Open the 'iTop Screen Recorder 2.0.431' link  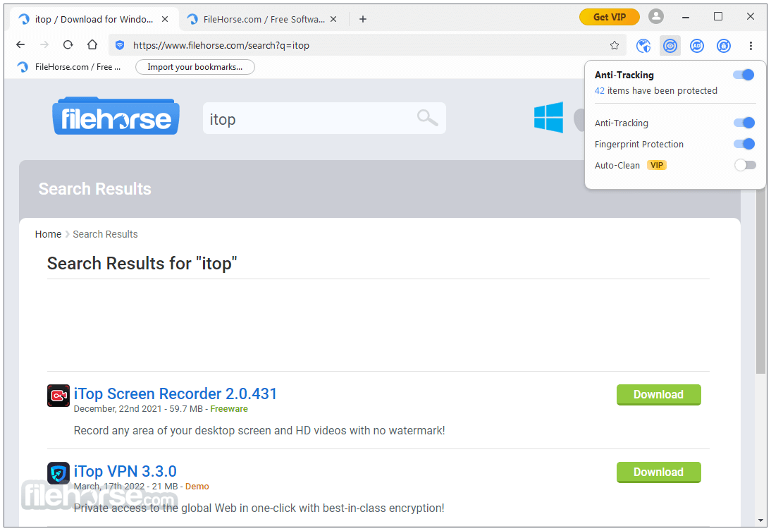(x=175, y=393)
